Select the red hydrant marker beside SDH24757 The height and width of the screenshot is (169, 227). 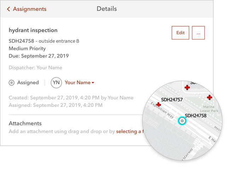(158, 105)
